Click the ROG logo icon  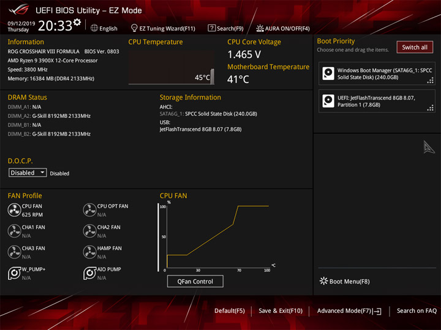18,10
